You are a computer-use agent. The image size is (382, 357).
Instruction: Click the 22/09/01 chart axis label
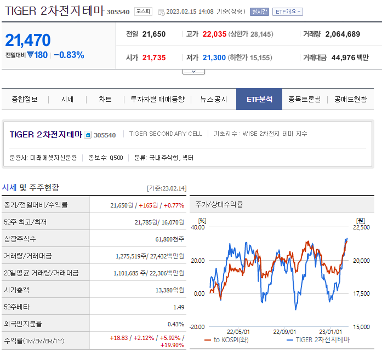click(284, 332)
